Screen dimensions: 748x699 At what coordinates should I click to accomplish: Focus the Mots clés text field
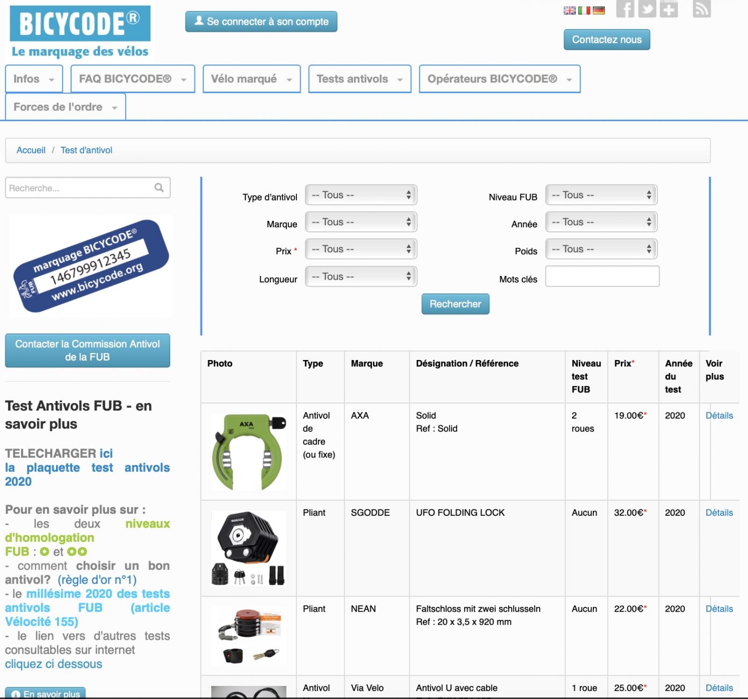point(602,276)
